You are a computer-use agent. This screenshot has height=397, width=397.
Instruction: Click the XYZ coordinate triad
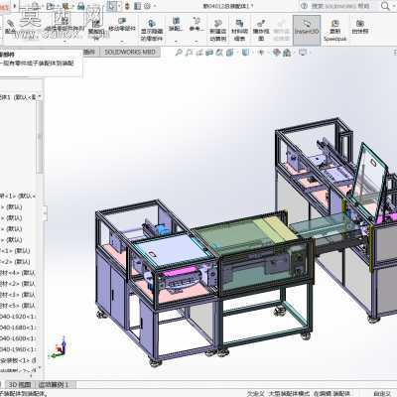click(x=58, y=346)
